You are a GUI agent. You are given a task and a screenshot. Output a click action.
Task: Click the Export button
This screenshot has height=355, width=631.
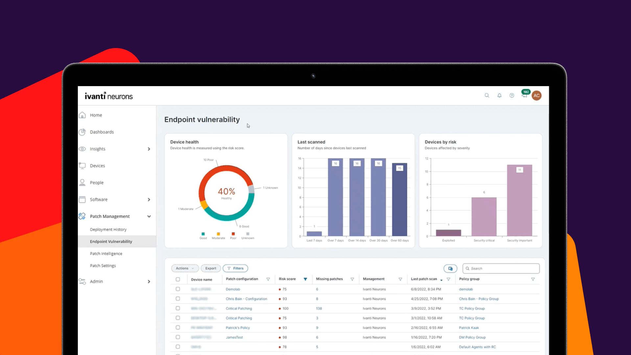pyautogui.click(x=211, y=268)
